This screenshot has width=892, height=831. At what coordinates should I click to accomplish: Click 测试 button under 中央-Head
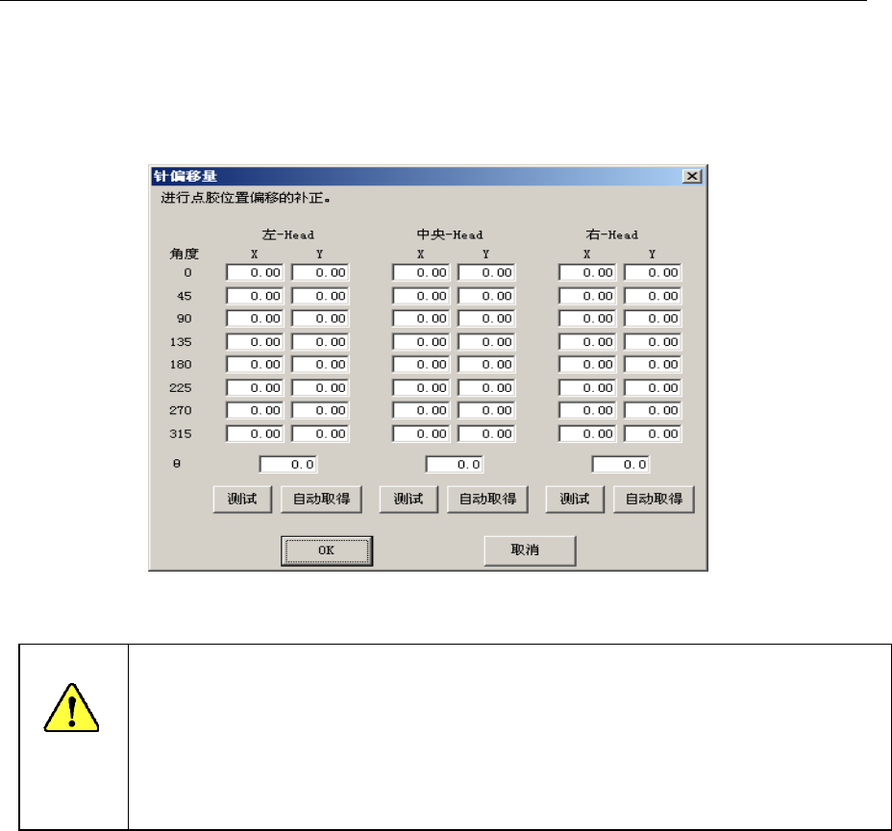pyautogui.click(x=409, y=499)
